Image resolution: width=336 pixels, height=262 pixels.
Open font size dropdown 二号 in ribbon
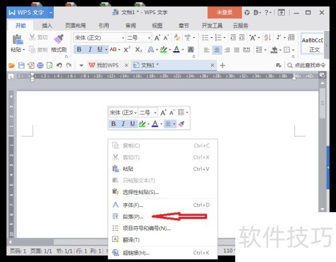[149, 38]
